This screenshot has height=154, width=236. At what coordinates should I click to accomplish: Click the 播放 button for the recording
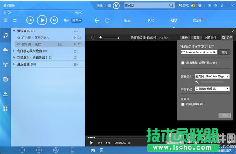point(185,38)
